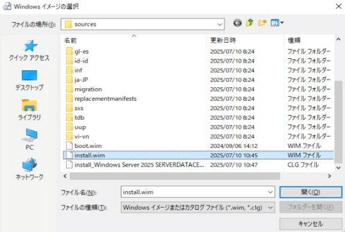Select the install.wim file icon
Image resolution: width=345 pixels, height=232 pixels.
coord(69,156)
